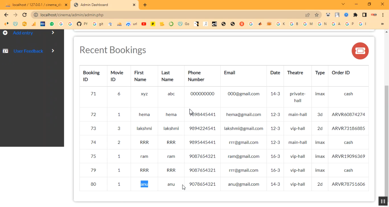Open the GitHub PY bookmark
This screenshot has width=389, height=207.
point(82,24)
